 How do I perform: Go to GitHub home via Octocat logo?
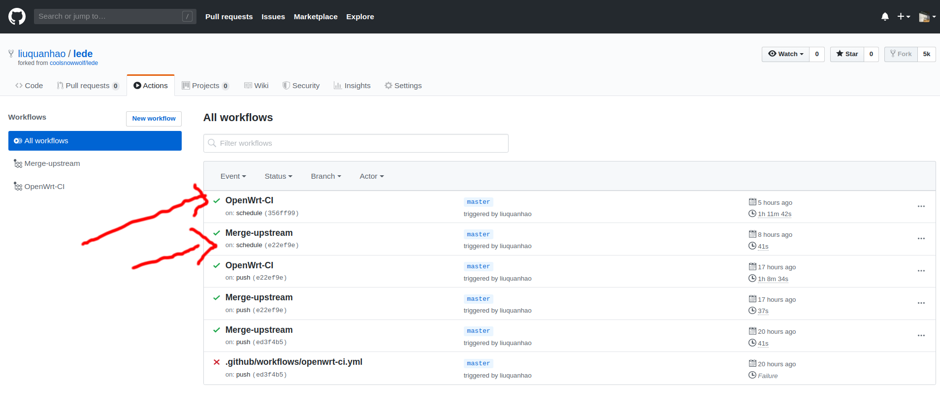point(17,16)
